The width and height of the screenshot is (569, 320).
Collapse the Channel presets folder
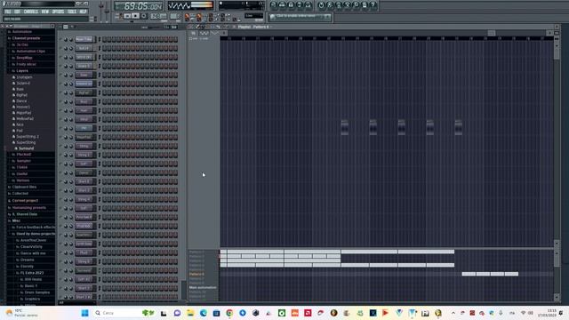26,38
